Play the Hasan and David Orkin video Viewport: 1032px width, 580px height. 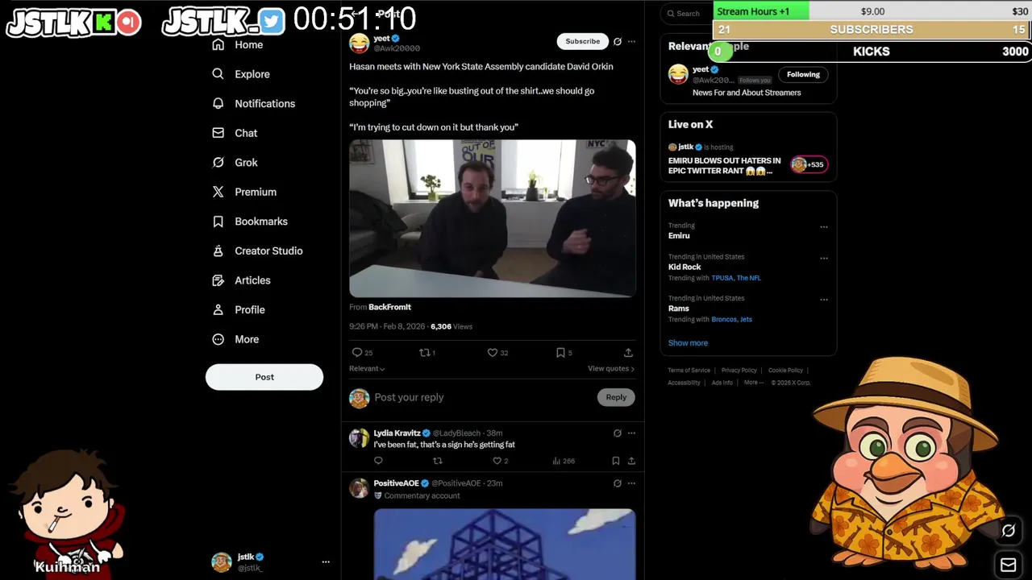click(492, 218)
